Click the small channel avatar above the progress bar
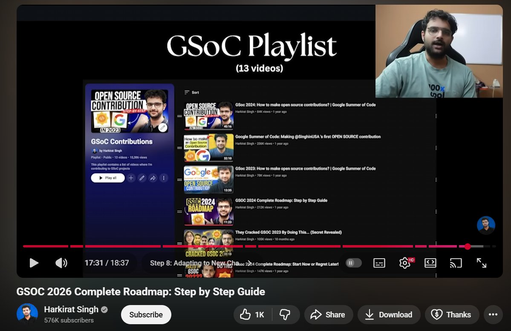The width and height of the screenshot is (511, 331). [x=486, y=225]
